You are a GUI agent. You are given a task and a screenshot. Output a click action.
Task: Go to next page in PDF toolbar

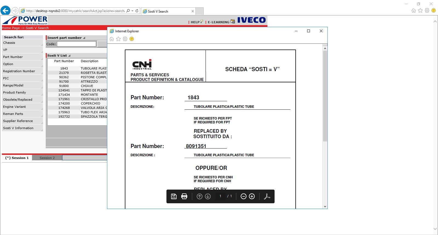point(208,196)
